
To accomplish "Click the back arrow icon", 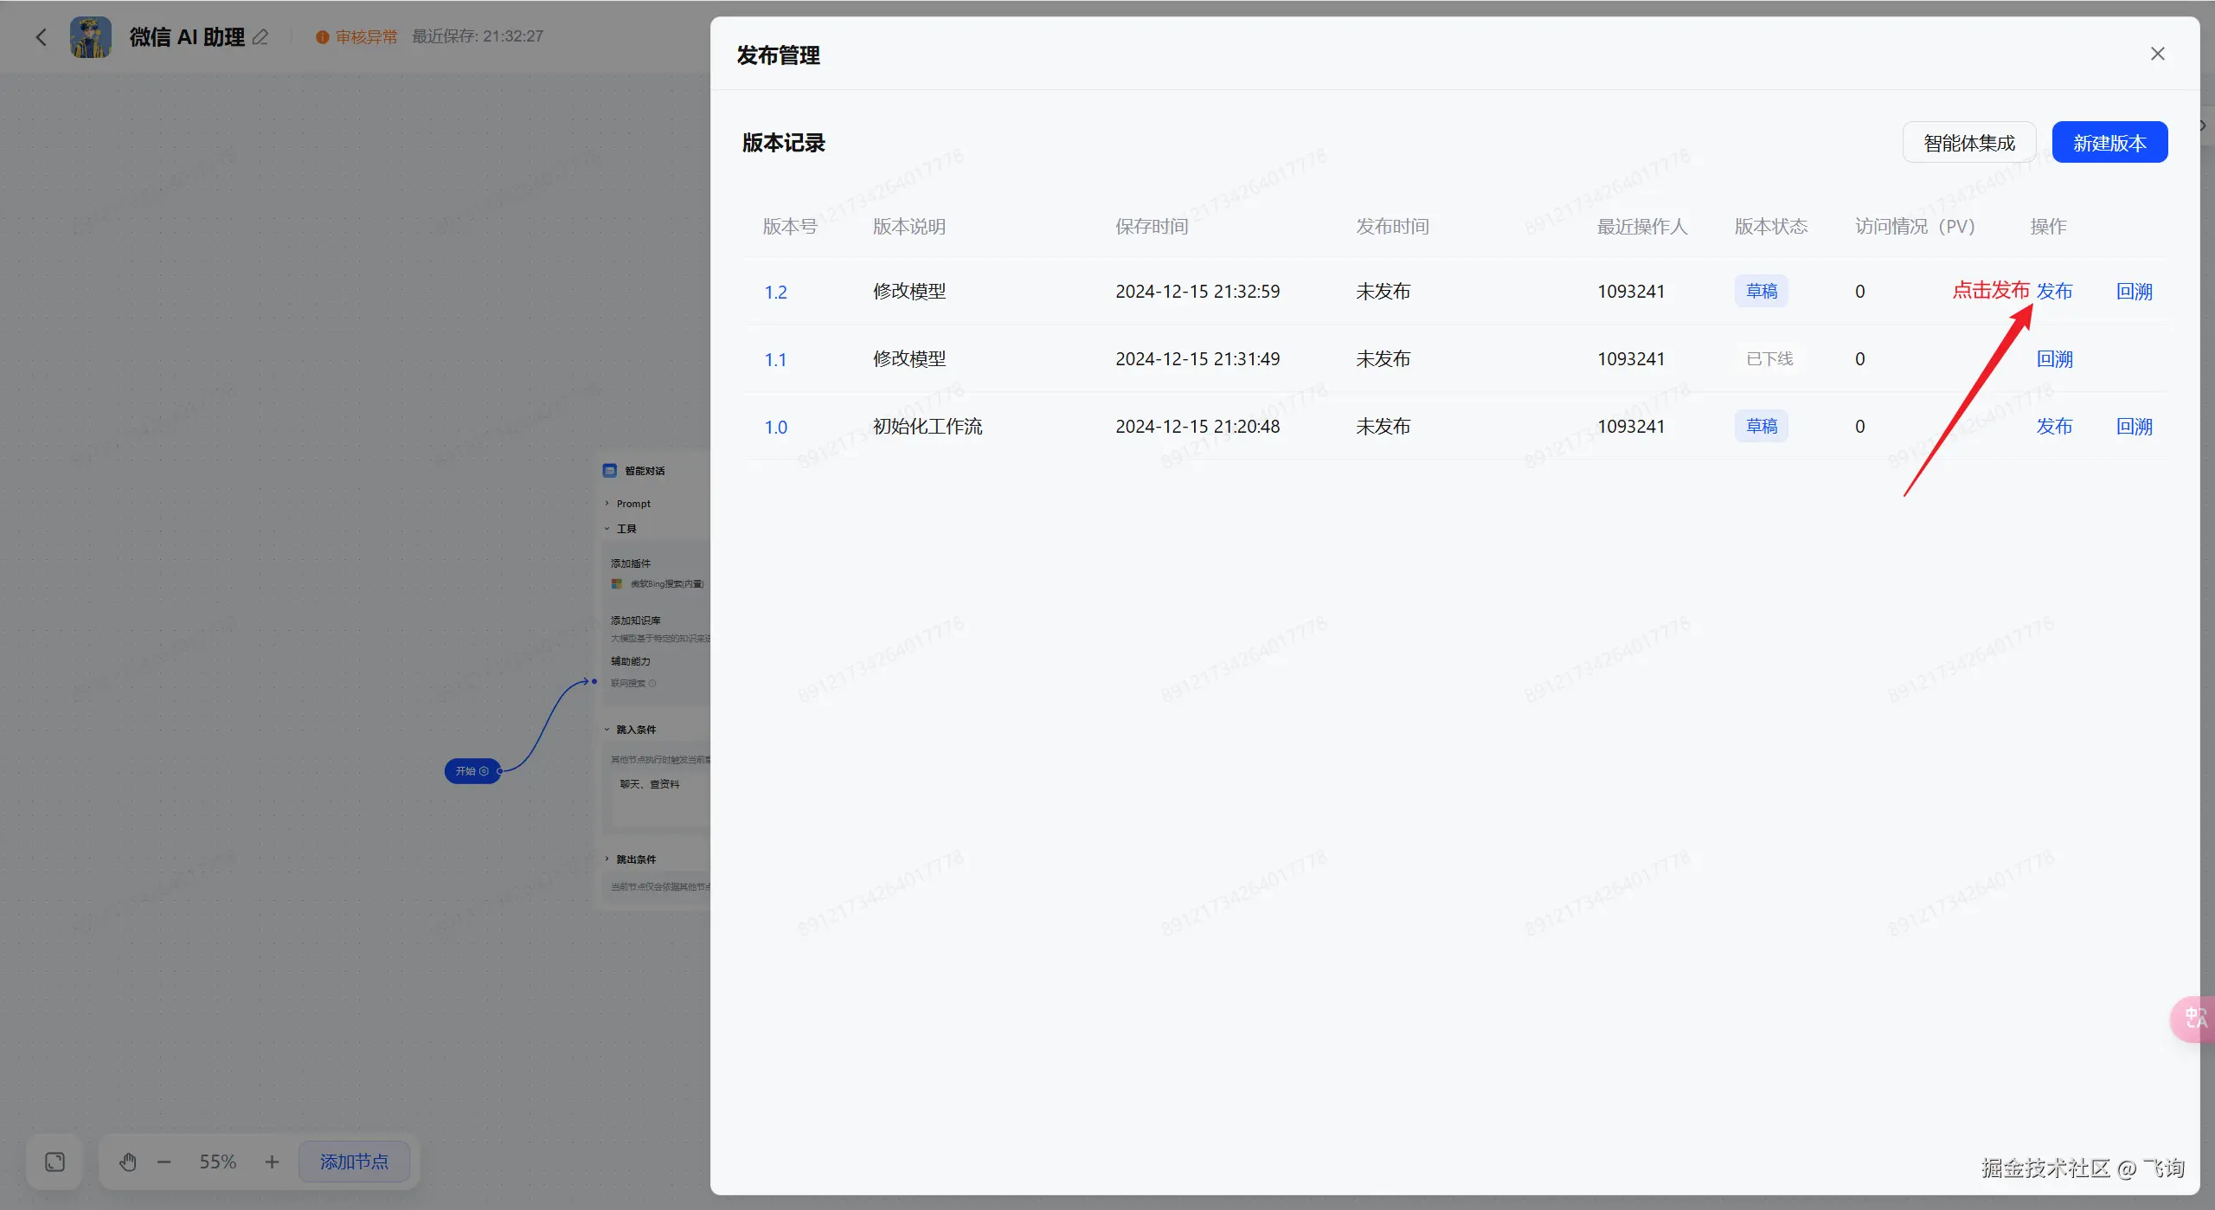I will coord(41,37).
